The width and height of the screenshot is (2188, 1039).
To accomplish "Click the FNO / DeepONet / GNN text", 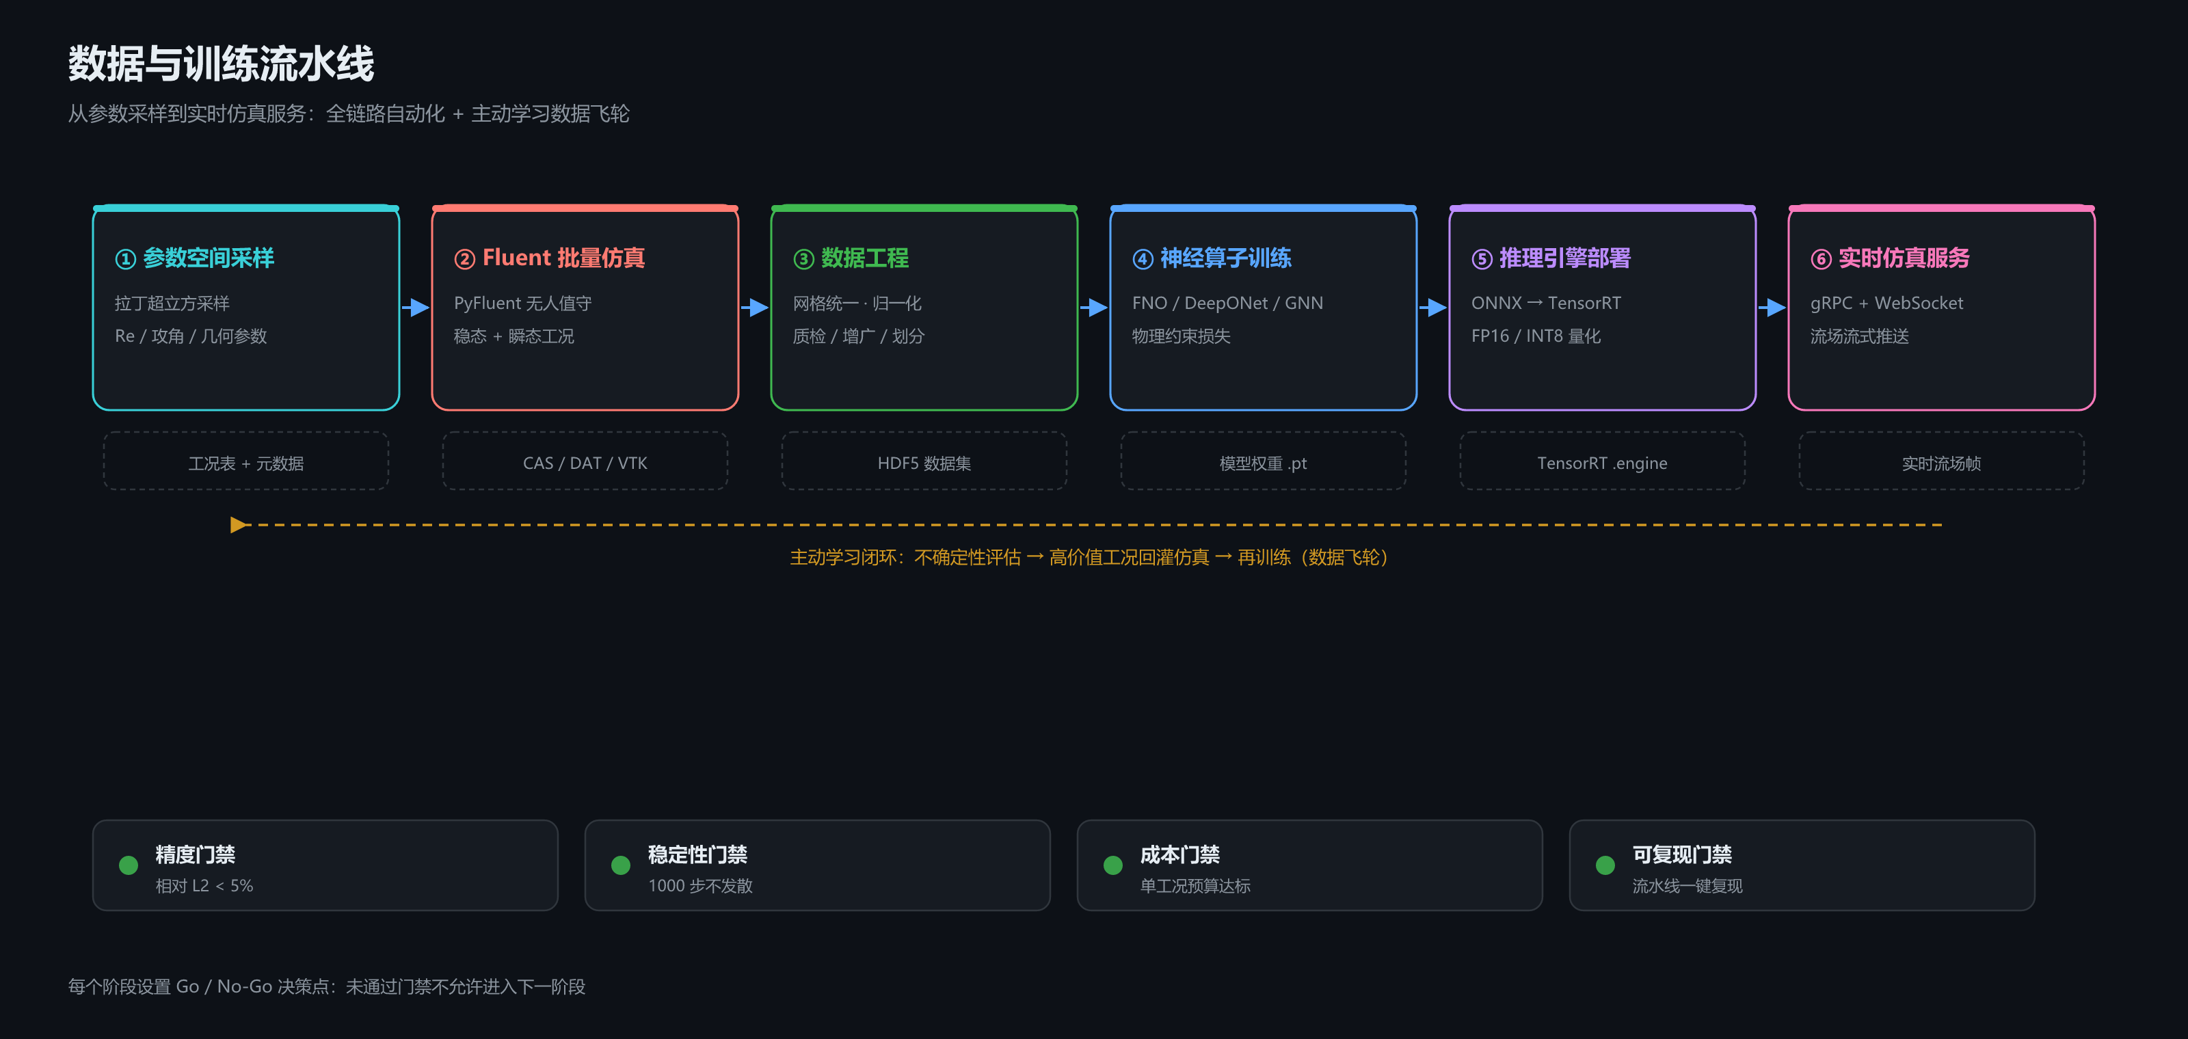I will point(1227,303).
